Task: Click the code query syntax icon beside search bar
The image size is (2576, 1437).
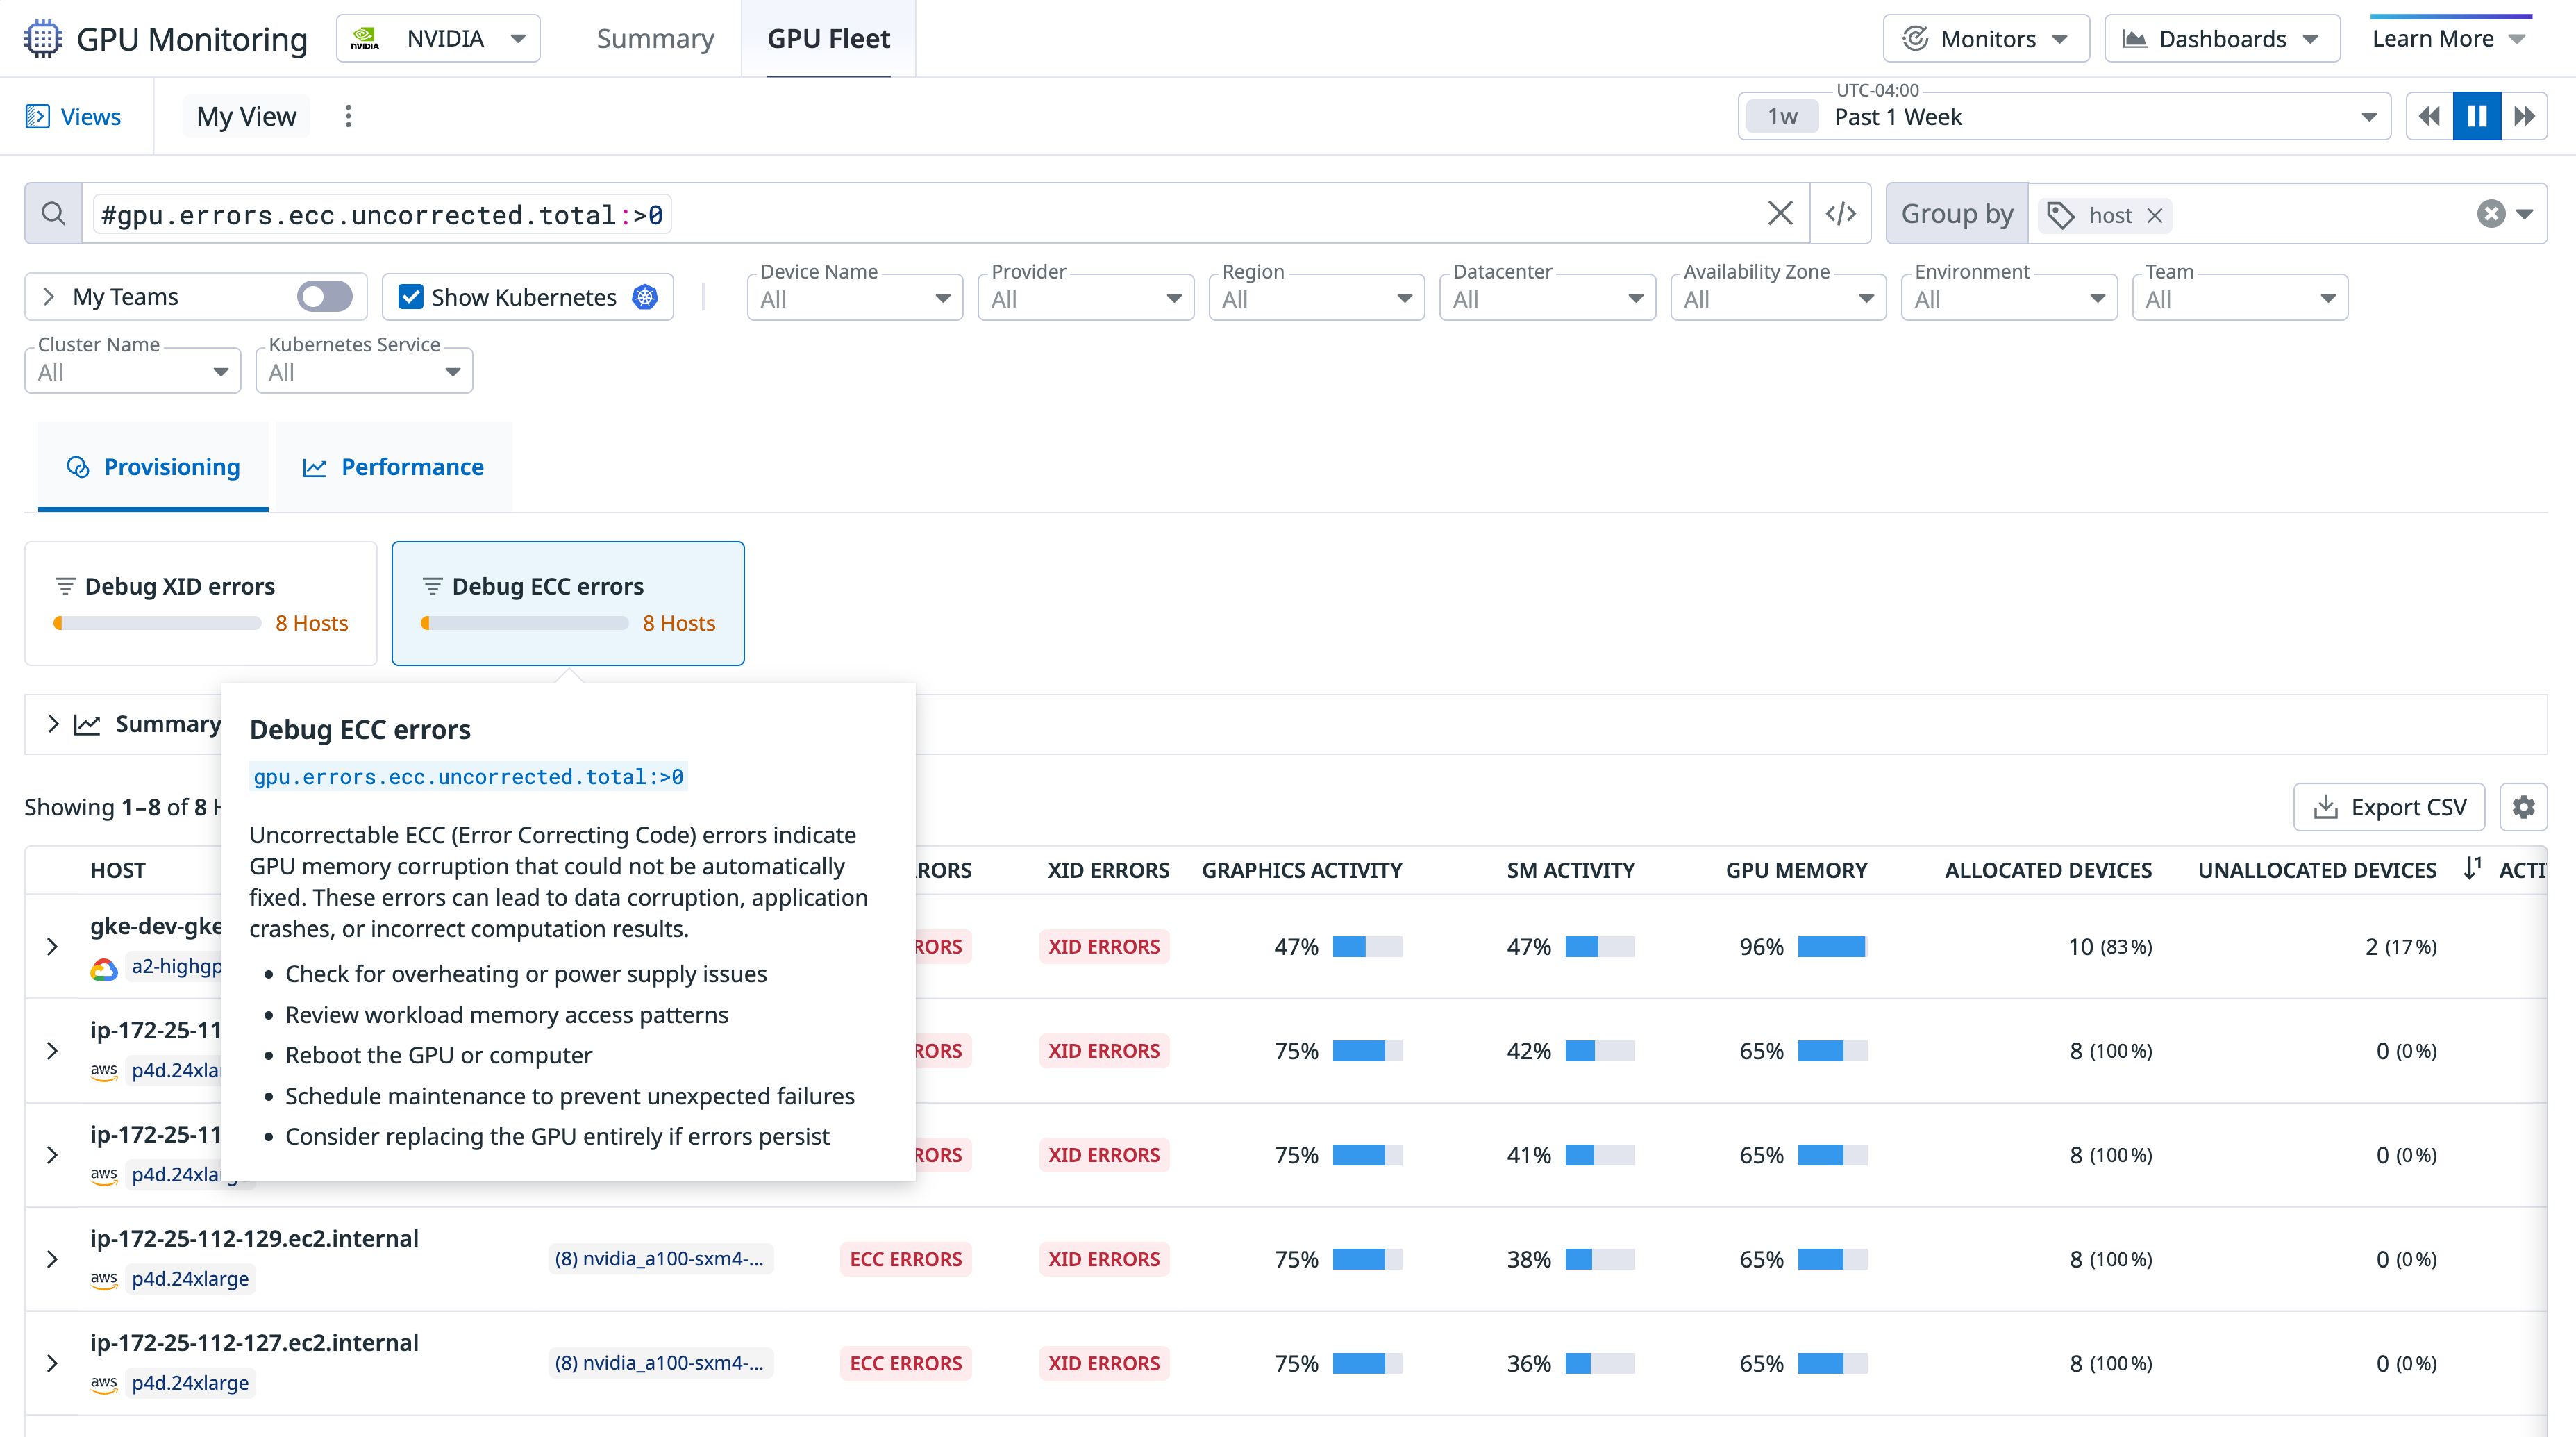Action: (x=1841, y=213)
